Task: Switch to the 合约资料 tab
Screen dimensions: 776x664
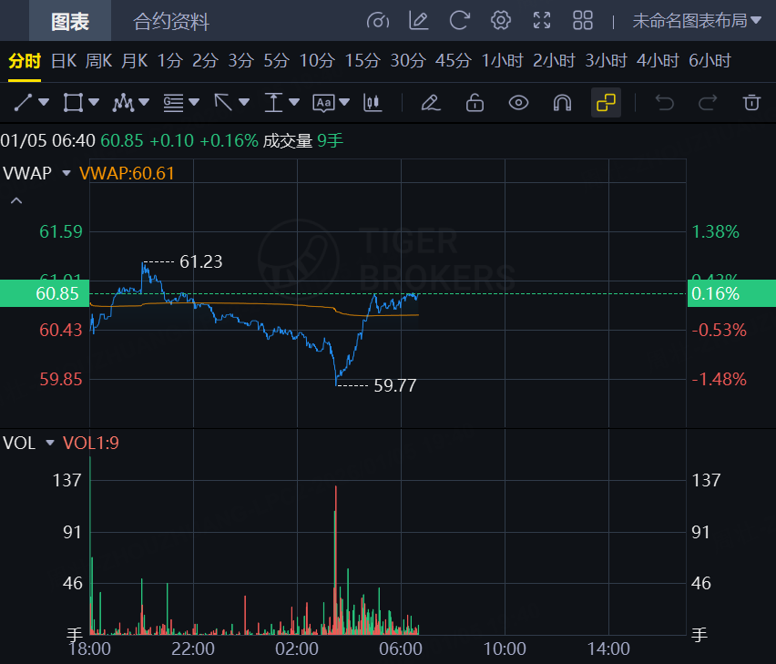Action: point(171,21)
